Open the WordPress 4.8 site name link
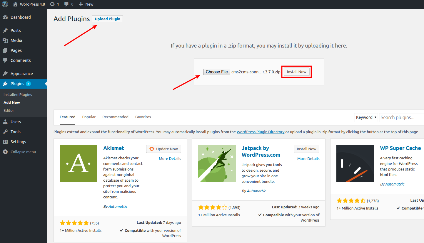The height and width of the screenshot is (243, 424). [32, 4]
